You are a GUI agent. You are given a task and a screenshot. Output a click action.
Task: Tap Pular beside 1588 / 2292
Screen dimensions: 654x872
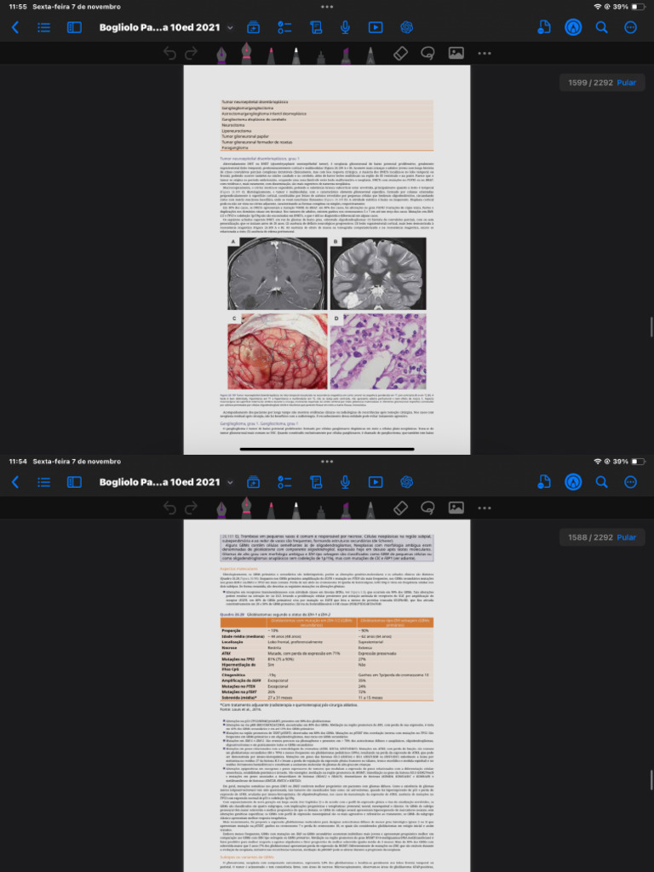pyautogui.click(x=626, y=537)
